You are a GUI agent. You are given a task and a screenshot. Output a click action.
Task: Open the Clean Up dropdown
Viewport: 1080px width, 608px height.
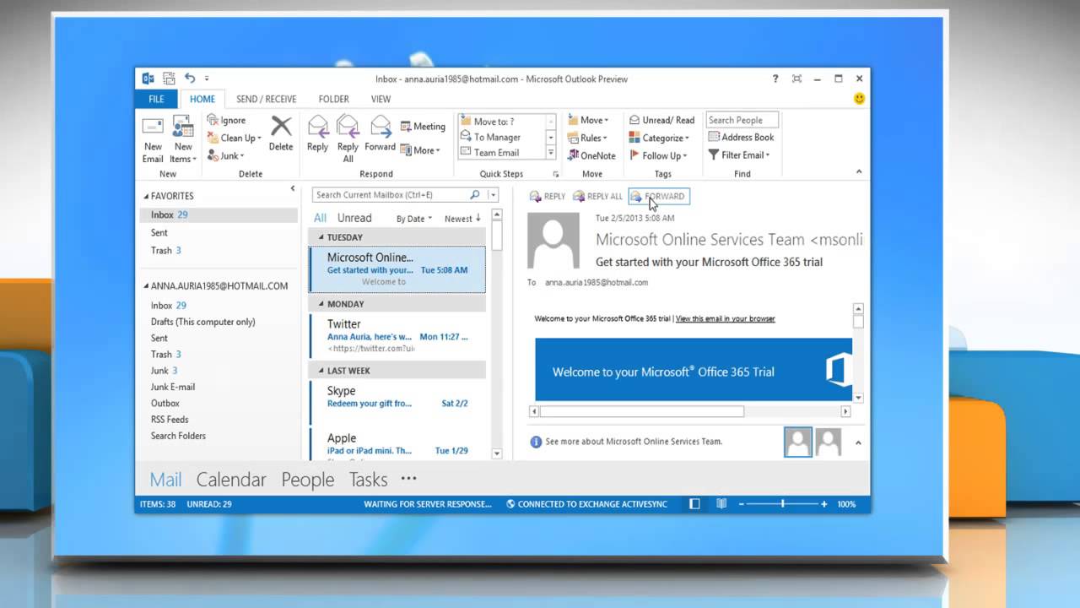pyautogui.click(x=235, y=138)
